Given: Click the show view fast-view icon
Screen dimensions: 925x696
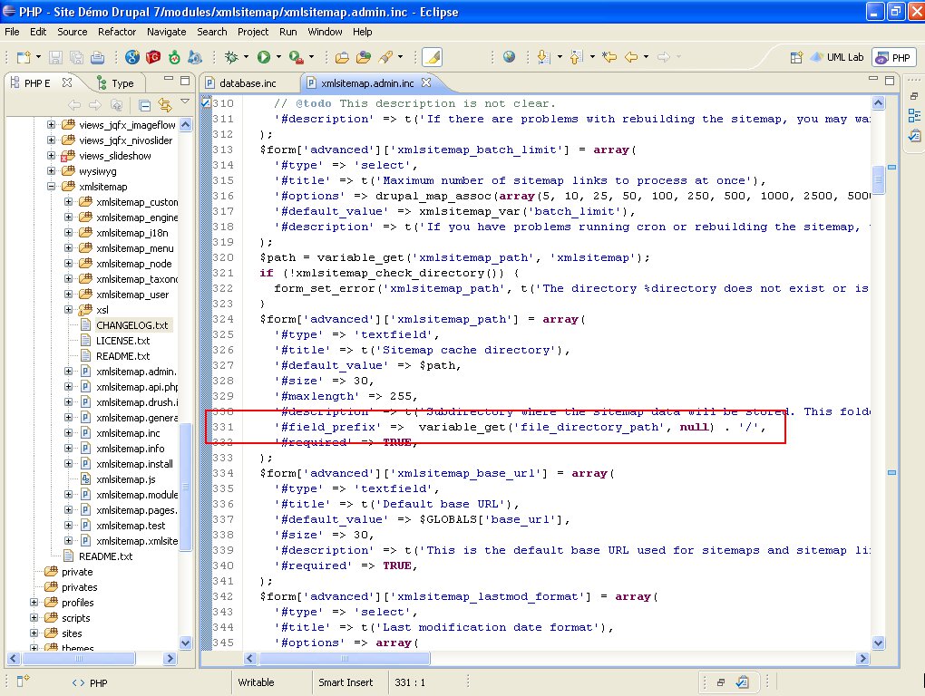Looking at the screenshot, I should (23, 681).
